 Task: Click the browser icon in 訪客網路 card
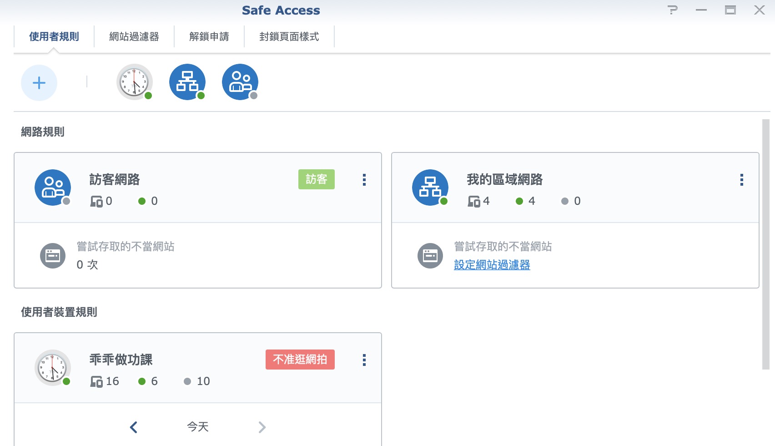point(53,256)
